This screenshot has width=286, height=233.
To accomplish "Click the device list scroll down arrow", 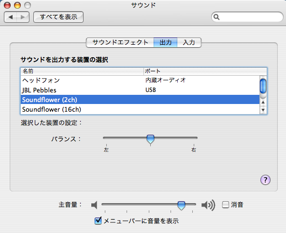I will pyautogui.click(x=263, y=110).
